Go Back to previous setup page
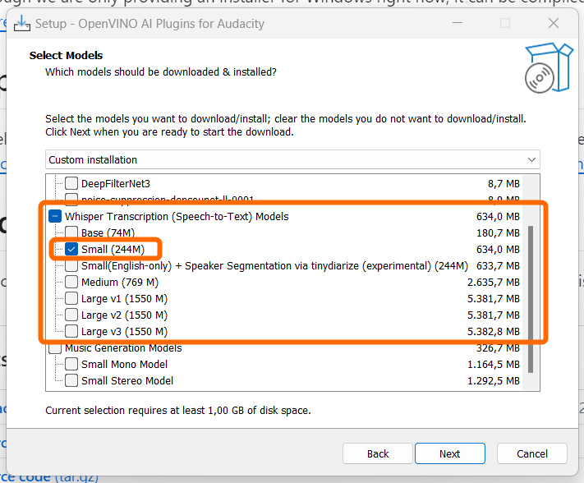Image resolution: width=584 pixels, height=483 pixels. click(378, 453)
